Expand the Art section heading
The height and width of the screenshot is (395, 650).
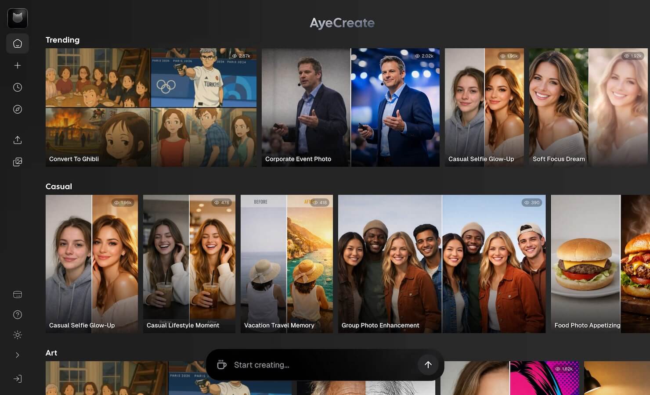[x=51, y=352]
